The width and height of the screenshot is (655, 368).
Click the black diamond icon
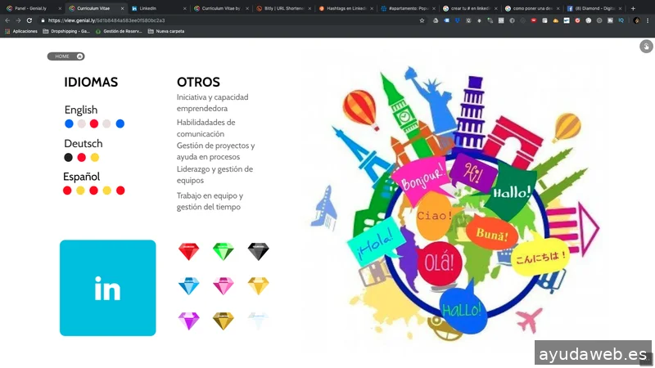click(x=258, y=252)
